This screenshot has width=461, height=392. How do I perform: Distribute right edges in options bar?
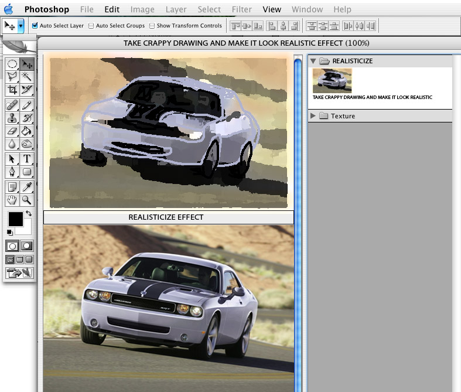tap(370, 26)
